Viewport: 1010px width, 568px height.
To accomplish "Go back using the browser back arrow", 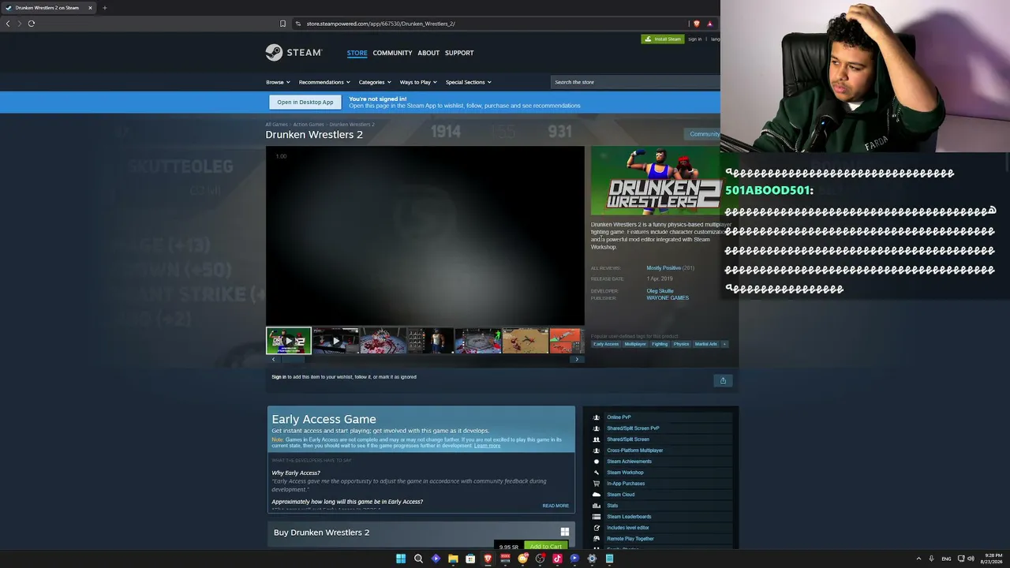I will [x=8, y=24].
